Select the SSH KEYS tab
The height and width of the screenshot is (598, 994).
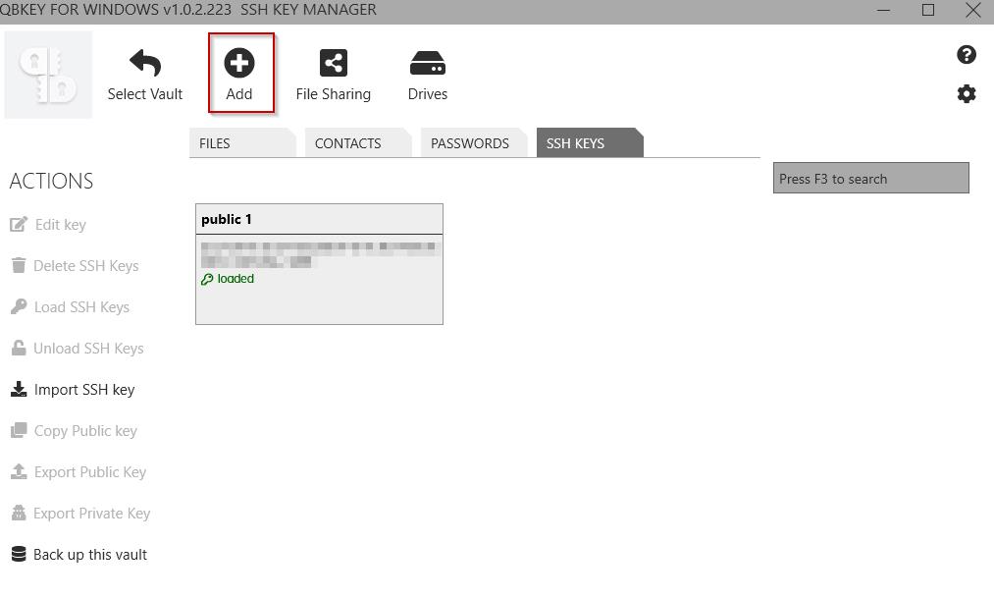coord(590,142)
